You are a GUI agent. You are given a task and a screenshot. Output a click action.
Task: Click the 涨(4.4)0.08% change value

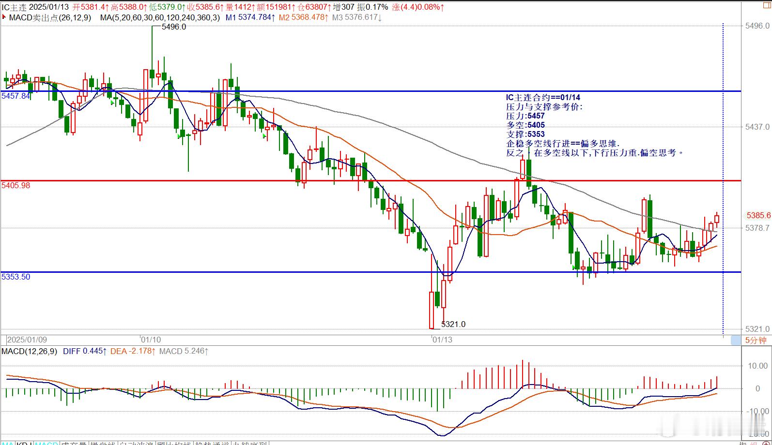click(418, 7)
